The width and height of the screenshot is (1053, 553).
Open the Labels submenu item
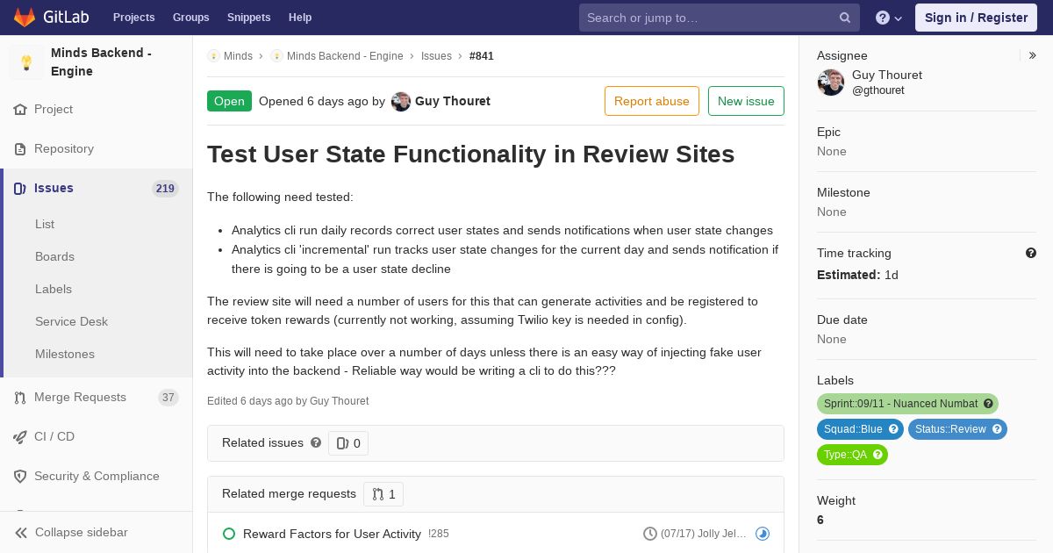coord(54,290)
